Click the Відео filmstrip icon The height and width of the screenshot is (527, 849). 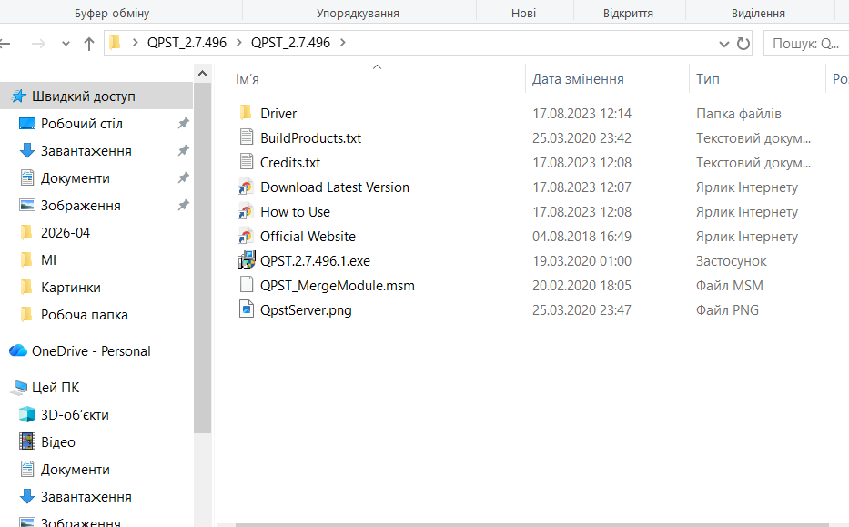pos(27,441)
